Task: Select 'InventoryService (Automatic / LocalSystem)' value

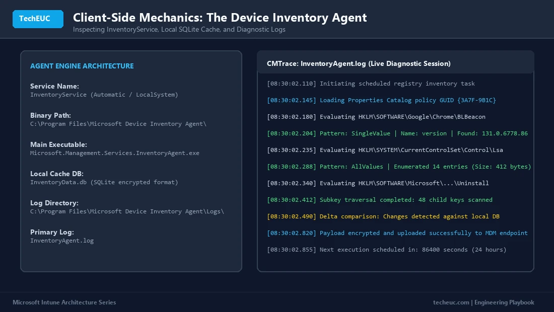Action: coord(104,95)
